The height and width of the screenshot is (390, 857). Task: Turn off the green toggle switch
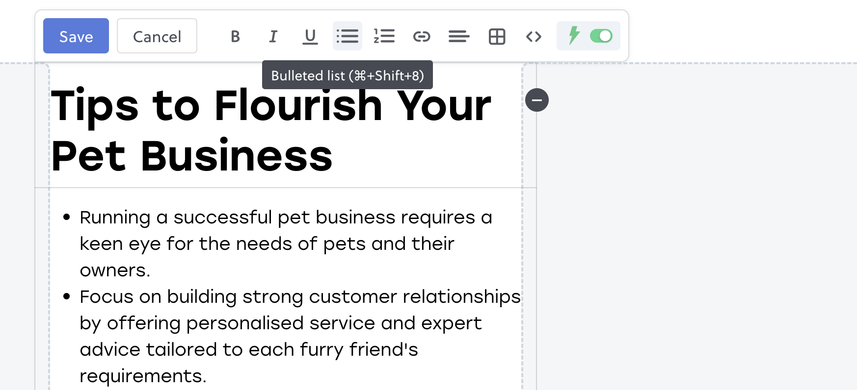tap(601, 36)
